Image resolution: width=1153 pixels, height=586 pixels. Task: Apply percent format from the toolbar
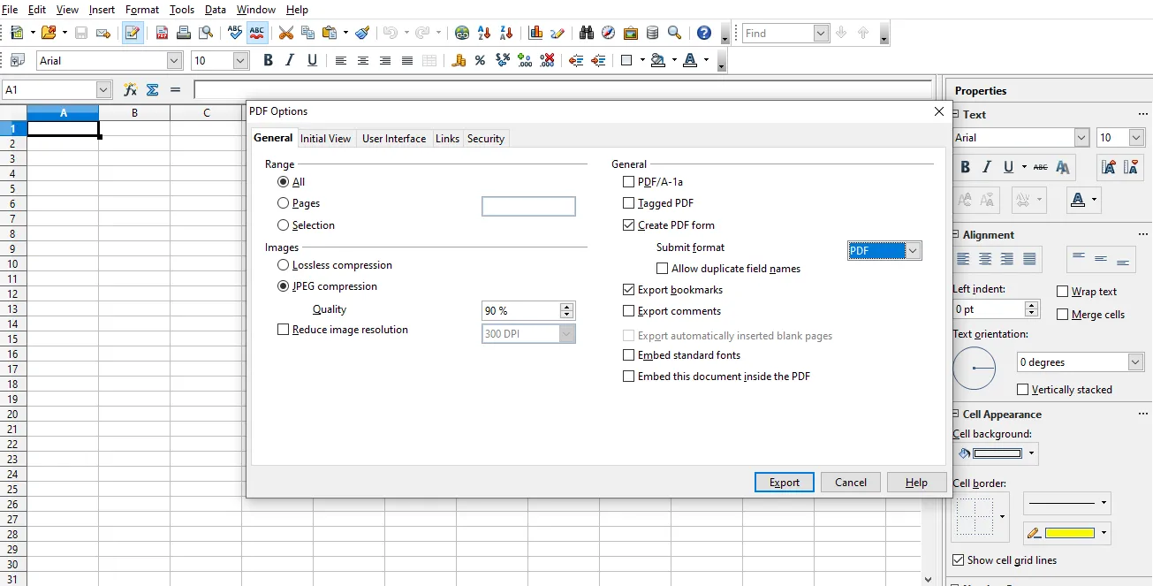[479, 60]
